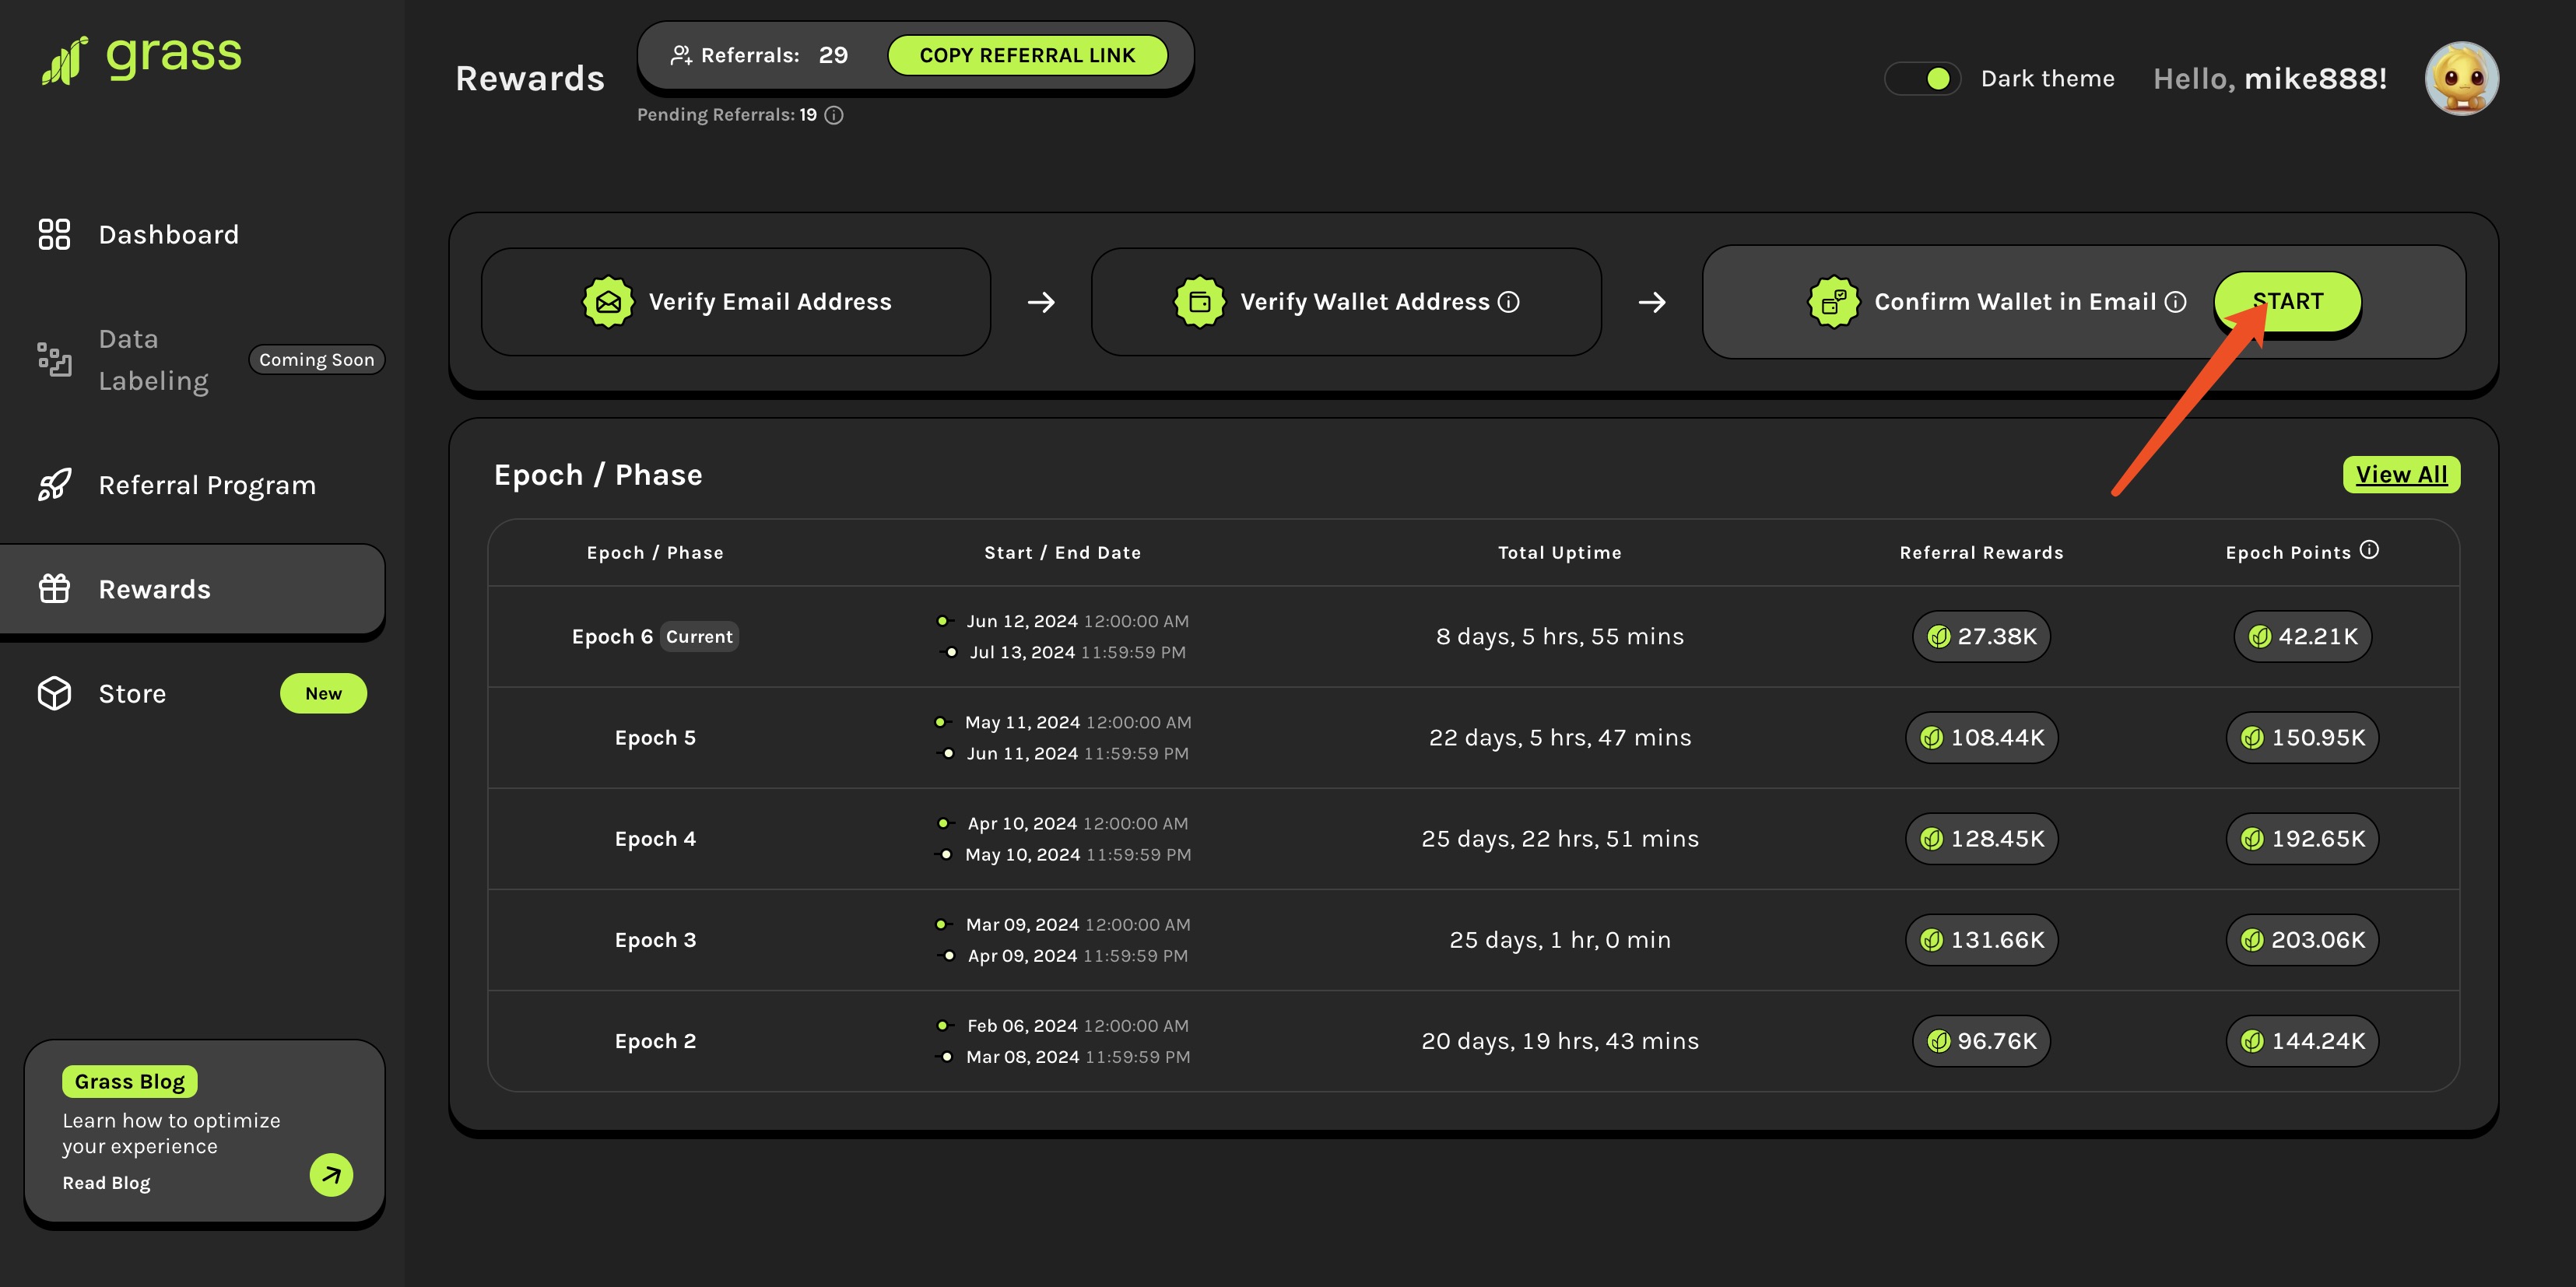Click the Referral Program rocket icon
The height and width of the screenshot is (1287, 2576).
[x=54, y=485]
